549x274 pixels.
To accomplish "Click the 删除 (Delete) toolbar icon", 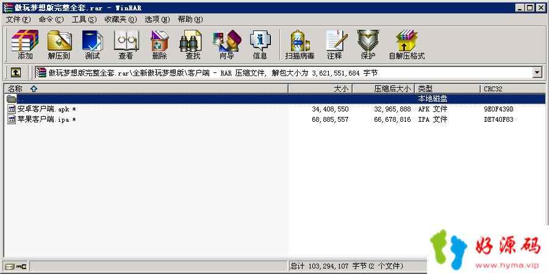I will coord(160,44).
